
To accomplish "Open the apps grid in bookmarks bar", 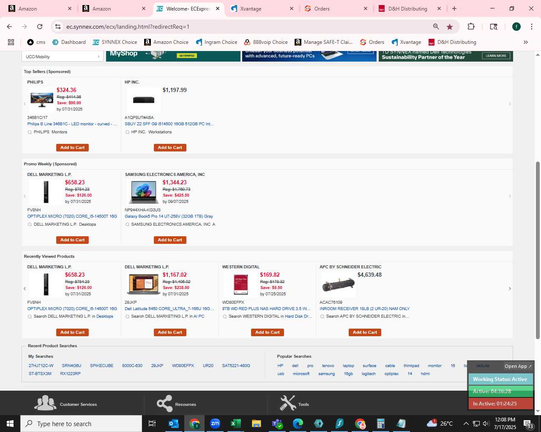I will 11,42.
